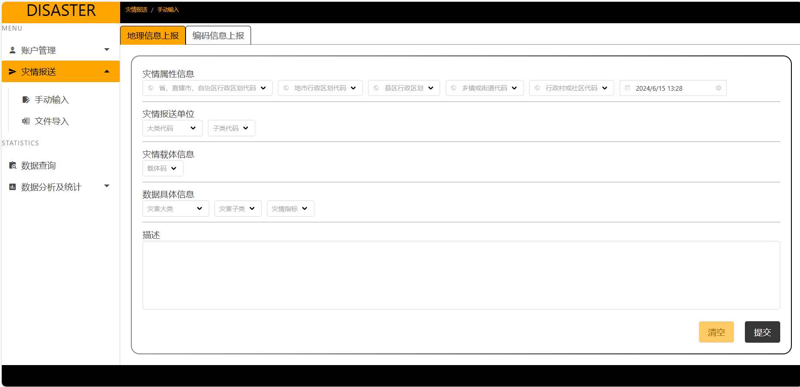Click the globe icon in 乡镇或街道代码 field

pyautogui.click(x=454, y=88)
